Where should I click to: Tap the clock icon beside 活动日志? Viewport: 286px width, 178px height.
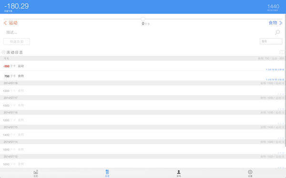click(3, 52)
